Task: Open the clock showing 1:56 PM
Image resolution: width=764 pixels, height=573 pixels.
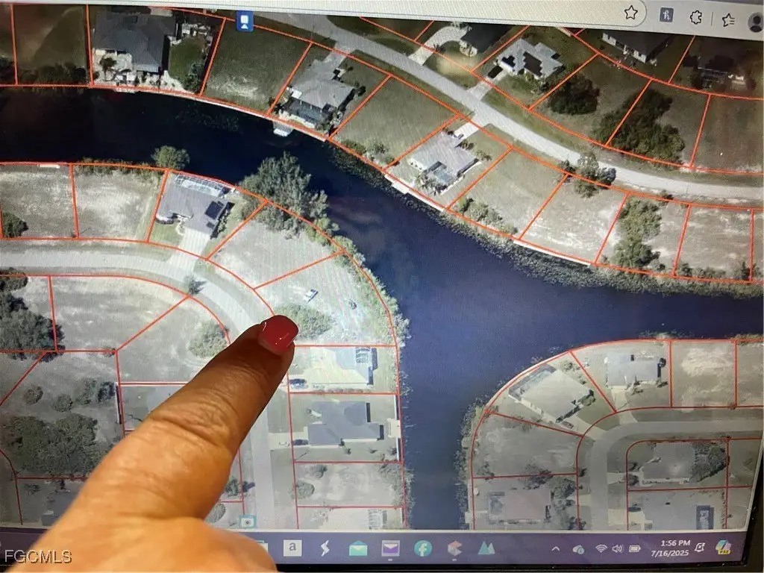Action: [672, 548]
